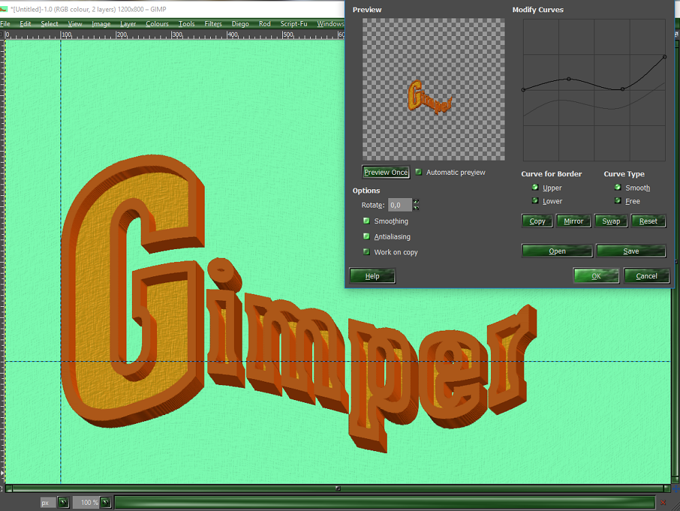The height and width of the screenshot is (511, 680).
Task: Click the status bar progress bar
Action: [x=385, y=502]
